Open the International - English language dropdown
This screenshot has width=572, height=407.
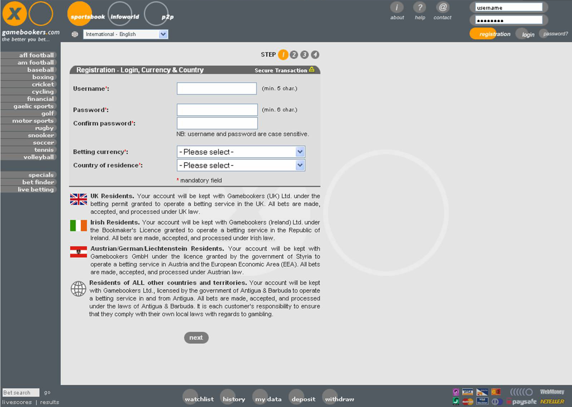click(126, 34)
